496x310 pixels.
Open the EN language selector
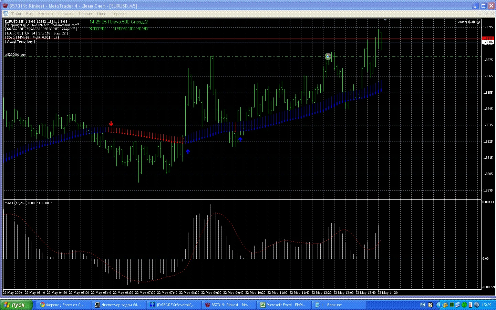tap(422, 305)
